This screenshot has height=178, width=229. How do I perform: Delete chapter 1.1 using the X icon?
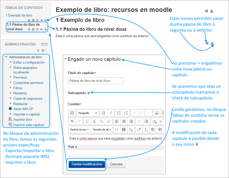pyautogui.click(x=37, y=29)
